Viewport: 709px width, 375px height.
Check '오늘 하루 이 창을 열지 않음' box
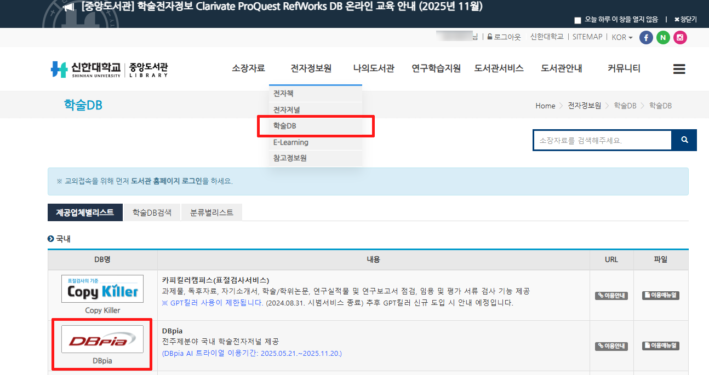coord(578,20)
